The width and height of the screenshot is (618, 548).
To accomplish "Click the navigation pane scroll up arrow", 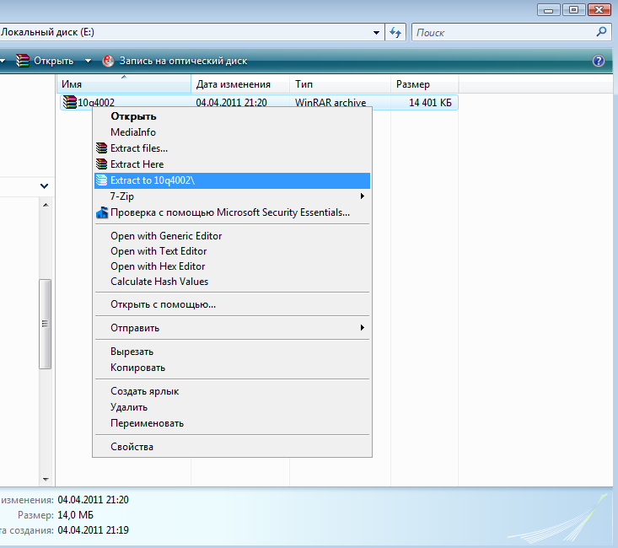I will 46,205.
